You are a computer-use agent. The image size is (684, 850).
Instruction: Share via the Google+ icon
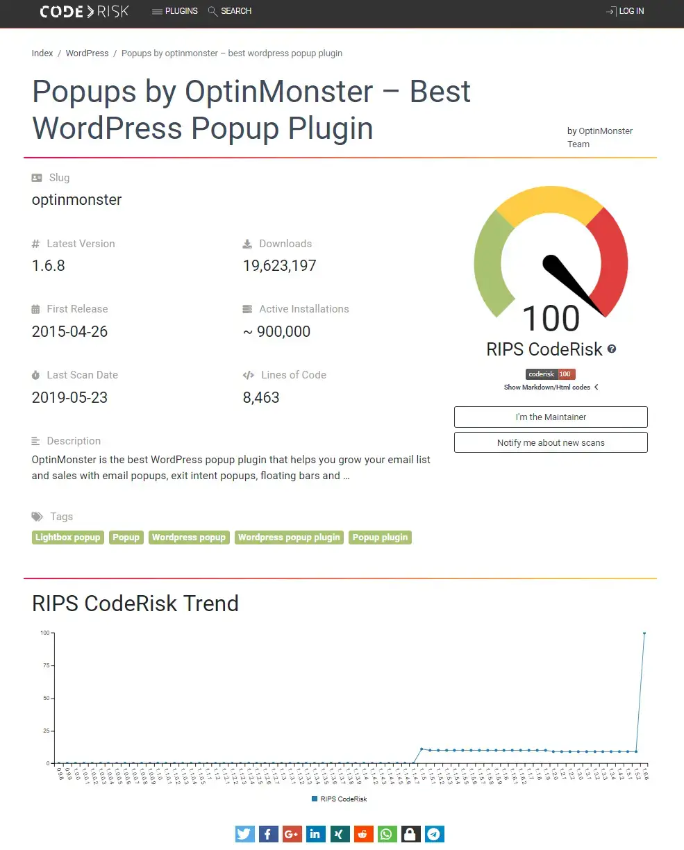pos(292,834)
